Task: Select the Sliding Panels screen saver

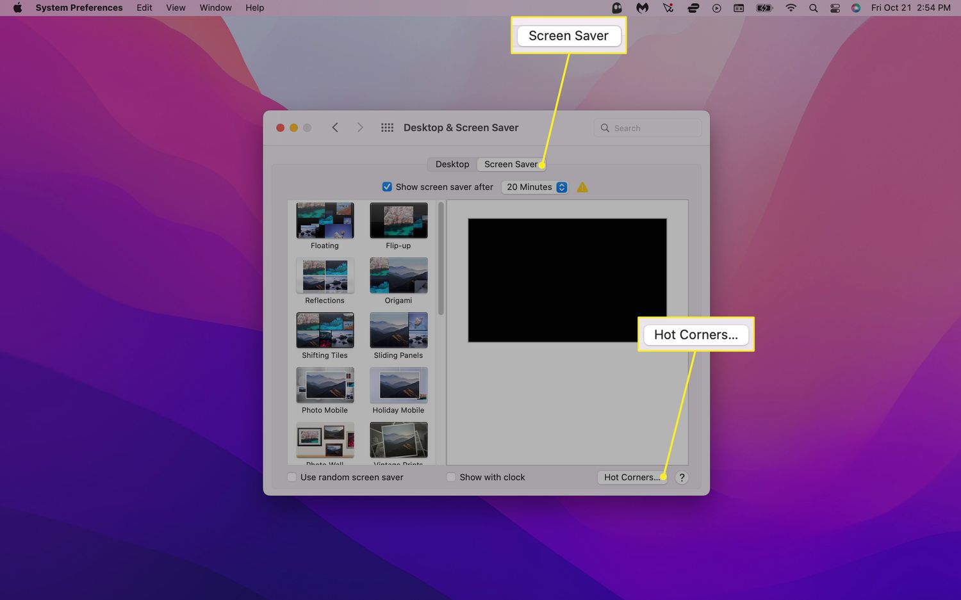Action: point(398,336)
